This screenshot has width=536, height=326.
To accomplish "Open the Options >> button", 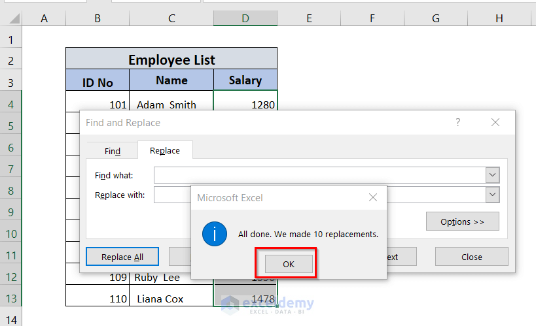I will pos(462,221).
